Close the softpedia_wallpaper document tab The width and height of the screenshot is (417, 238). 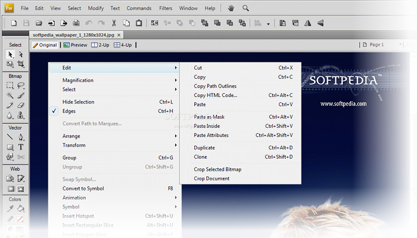pos(119,35)
